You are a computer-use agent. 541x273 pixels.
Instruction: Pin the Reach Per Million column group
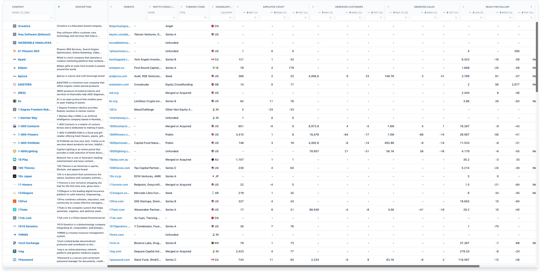point(463,7)
